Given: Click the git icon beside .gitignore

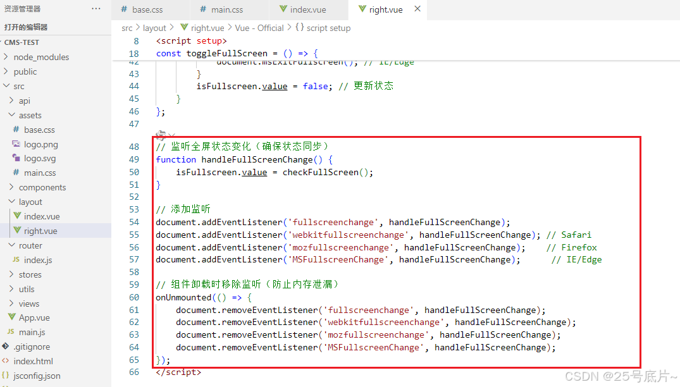Looking at the screenshot, I should pyautogui.click(x=5, y=346).
